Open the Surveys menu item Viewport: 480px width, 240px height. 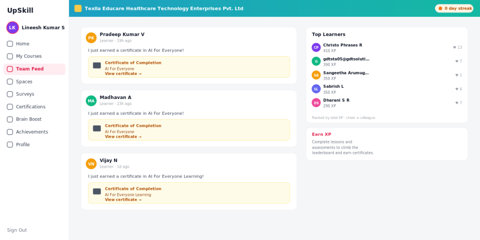click(x=34, y=94)
